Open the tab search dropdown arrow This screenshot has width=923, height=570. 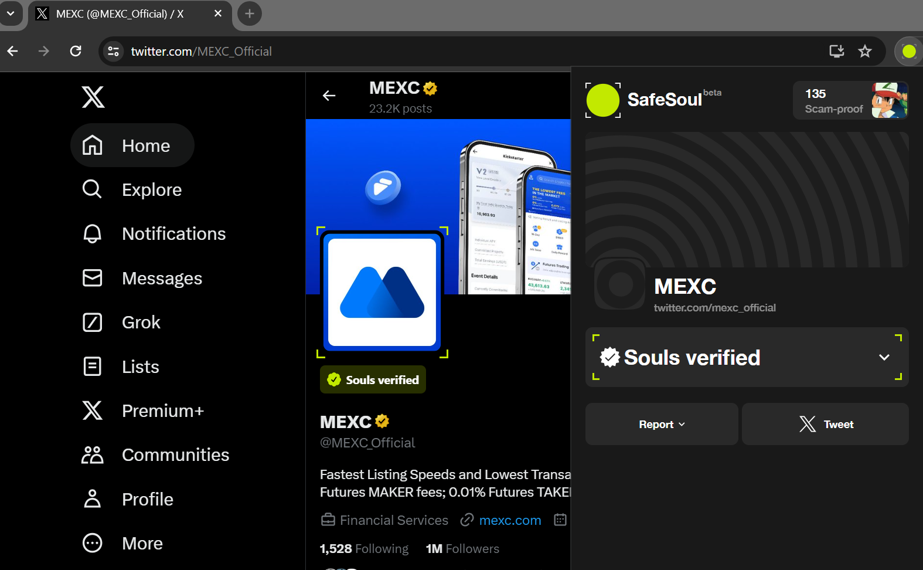pos(11,13)
